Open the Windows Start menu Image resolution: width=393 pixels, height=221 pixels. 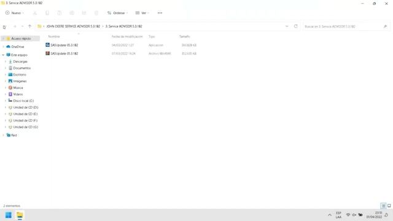click(x=8, y=215)
